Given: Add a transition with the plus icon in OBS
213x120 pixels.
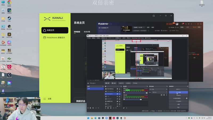Looking at the screenshot, I should (161, 95).
